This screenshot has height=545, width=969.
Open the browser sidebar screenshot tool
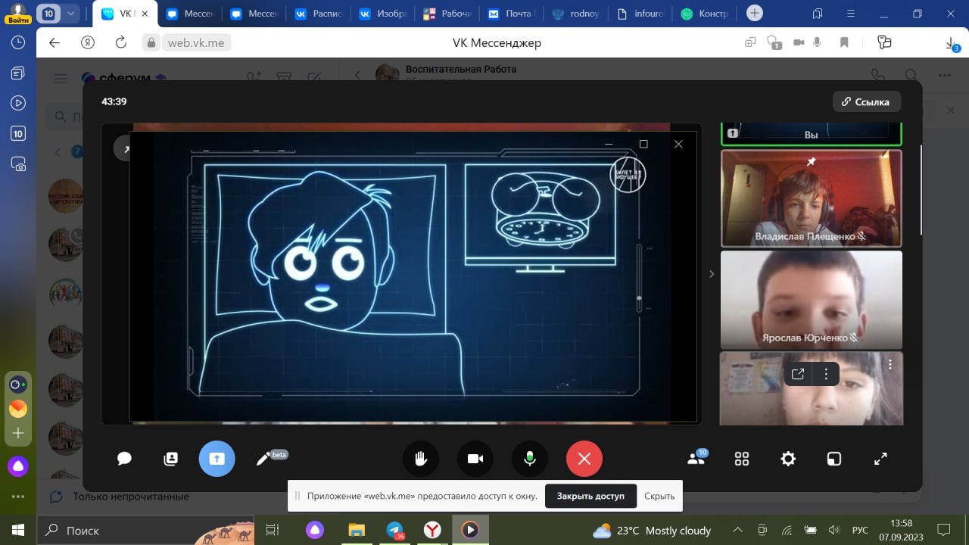pos(18,164)
